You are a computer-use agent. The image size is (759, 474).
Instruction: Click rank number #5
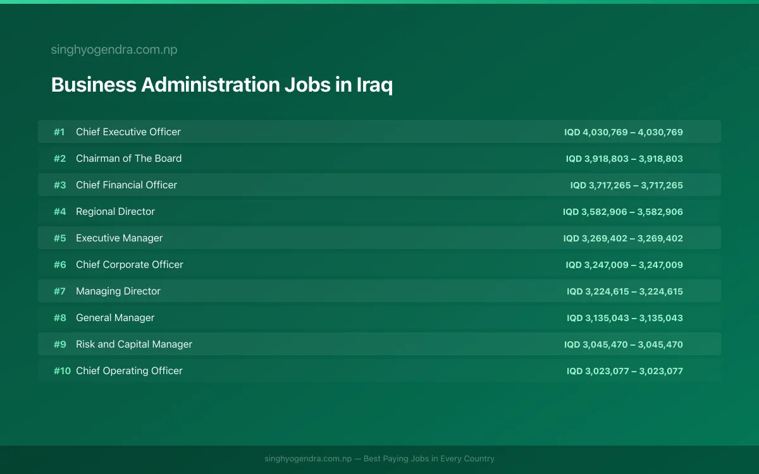coord(59,238)
